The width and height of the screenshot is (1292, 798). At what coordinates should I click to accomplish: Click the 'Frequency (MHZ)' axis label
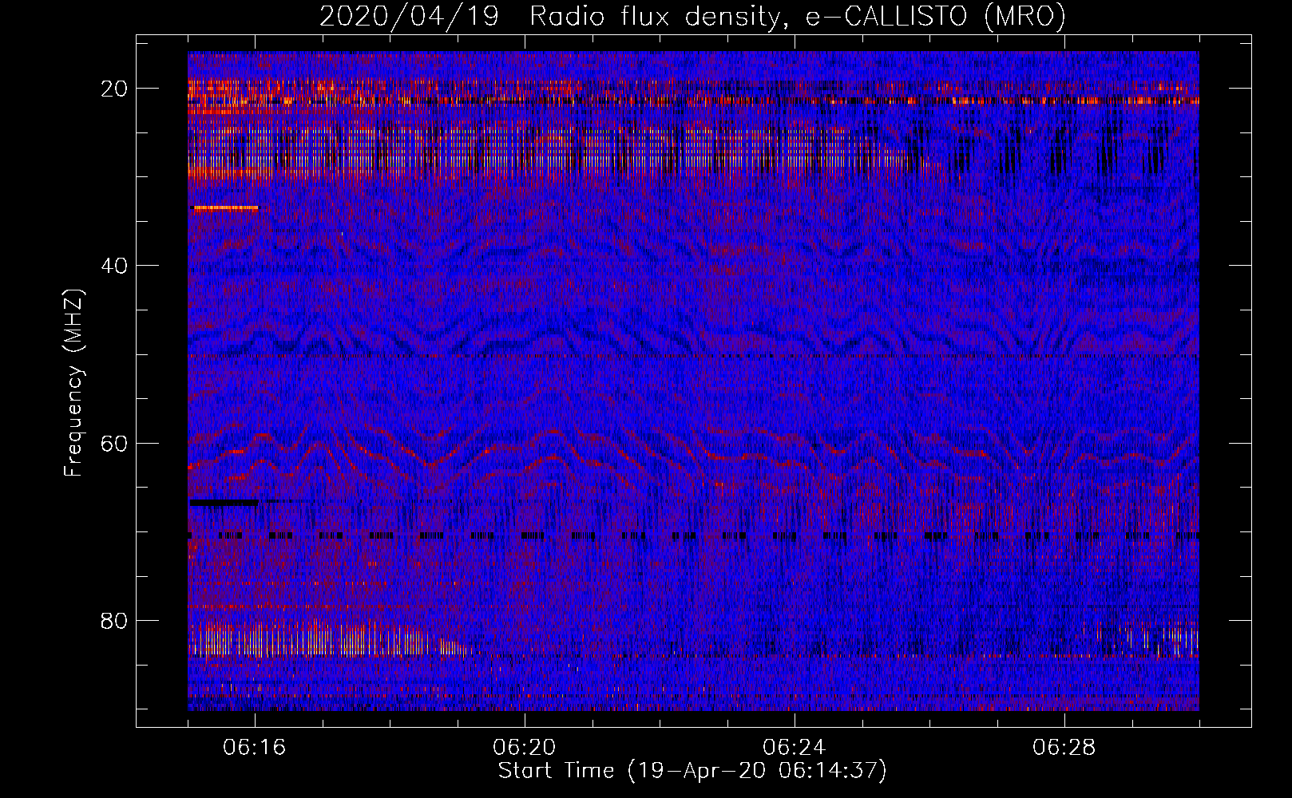pos(73,383)
